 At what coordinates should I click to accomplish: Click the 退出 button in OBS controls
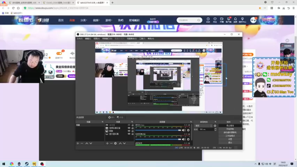(x=230, y=143)
